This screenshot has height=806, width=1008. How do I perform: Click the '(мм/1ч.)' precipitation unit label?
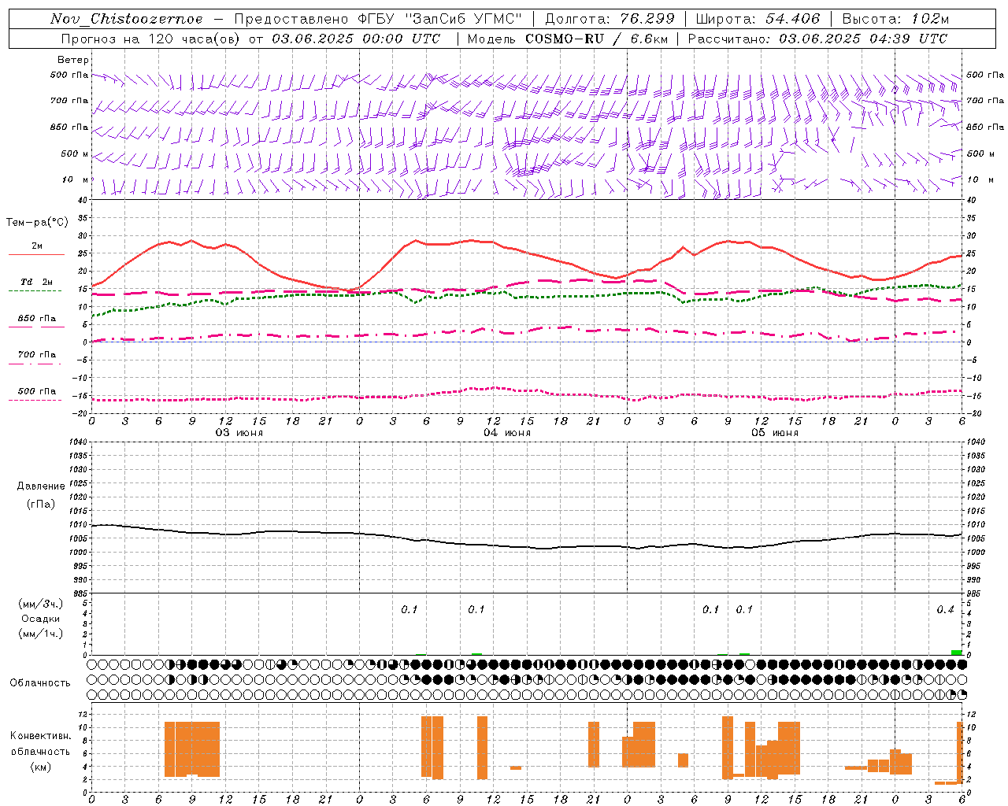pyautogui.click(x=41, y=633)
